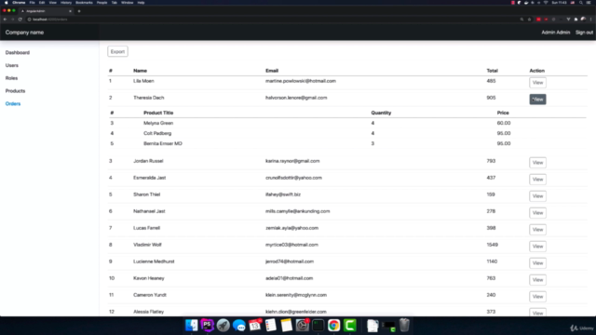Open Notes app in the dock
Screen dimensions: 596x335
click(286, 325)
